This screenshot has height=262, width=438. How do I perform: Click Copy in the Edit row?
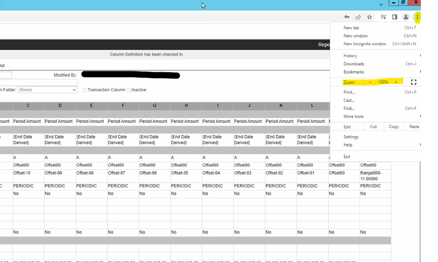(x=394, y=127)
